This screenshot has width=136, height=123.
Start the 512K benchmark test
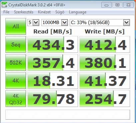point(16,63)
